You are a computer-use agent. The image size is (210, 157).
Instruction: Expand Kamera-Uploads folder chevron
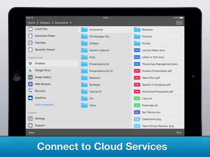128,50
